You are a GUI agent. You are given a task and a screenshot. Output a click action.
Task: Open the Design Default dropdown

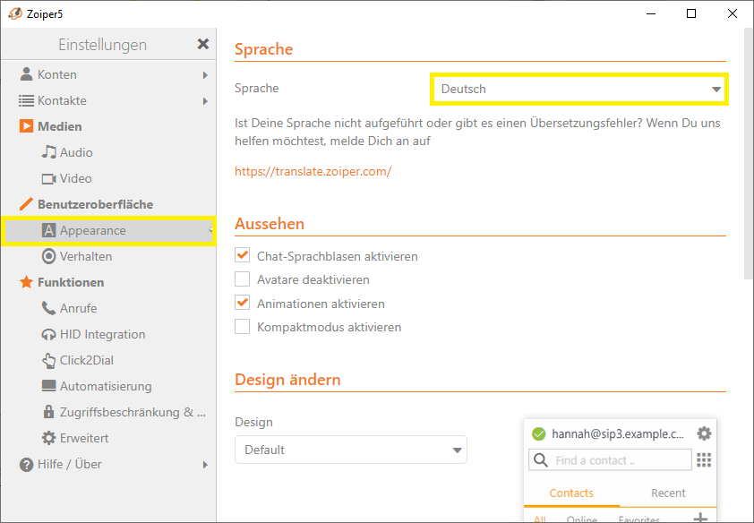click(x=351, y=450)
